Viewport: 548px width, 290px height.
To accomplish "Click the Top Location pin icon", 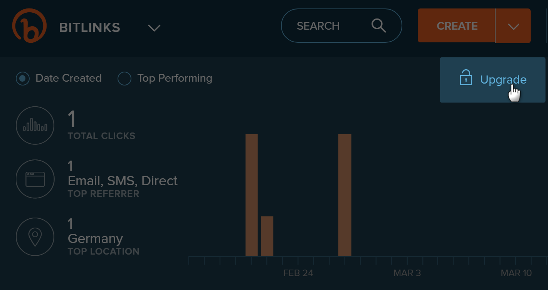I will (35, 237).
